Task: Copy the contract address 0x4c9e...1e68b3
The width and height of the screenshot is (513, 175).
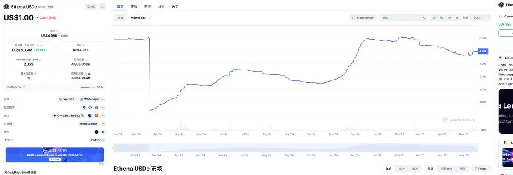Action: (83, 115)
